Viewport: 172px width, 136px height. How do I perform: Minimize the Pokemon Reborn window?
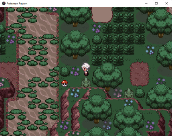click(x=146, y=4)
